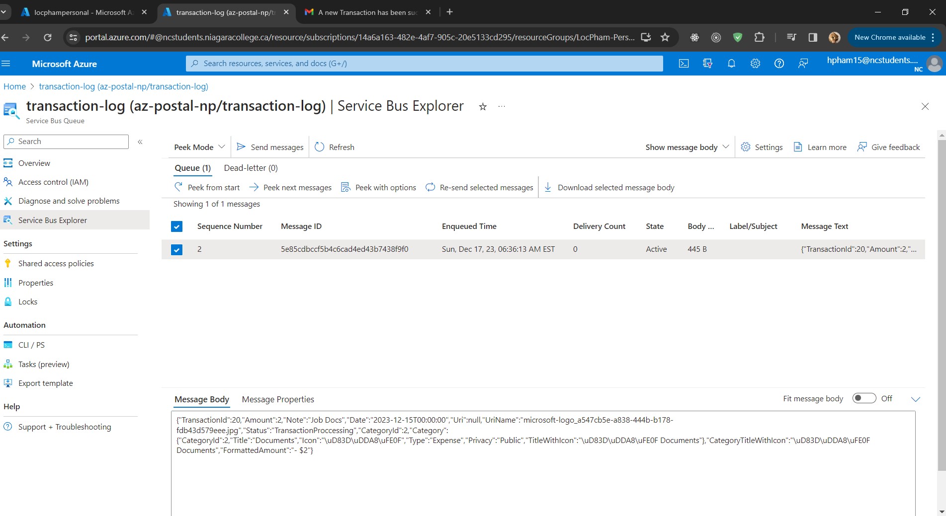Click the left menu Search field
Viewport: 946px width, 516px height.
(66, 142)
